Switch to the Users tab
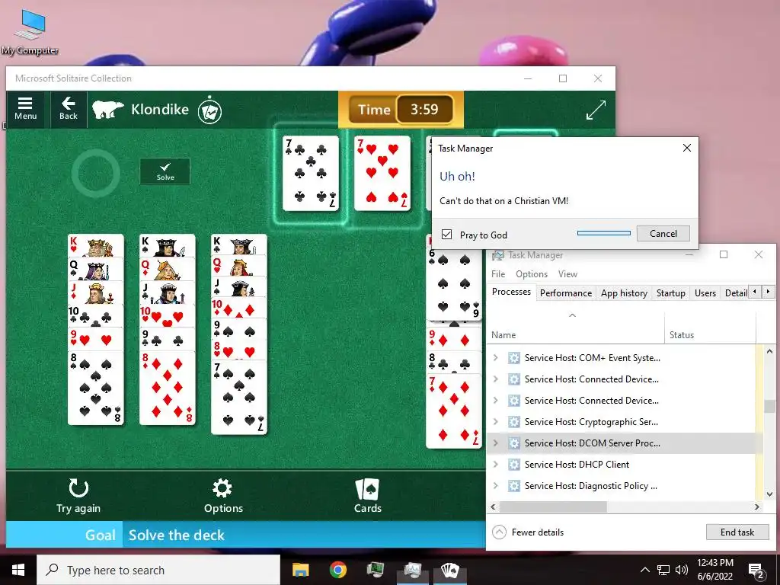Image resolution: width=780 pixels, height=585 pixels. pos(705,293)
